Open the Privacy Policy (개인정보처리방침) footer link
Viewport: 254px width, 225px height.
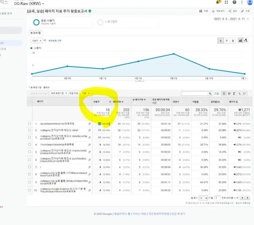click(x=159, y=214)
